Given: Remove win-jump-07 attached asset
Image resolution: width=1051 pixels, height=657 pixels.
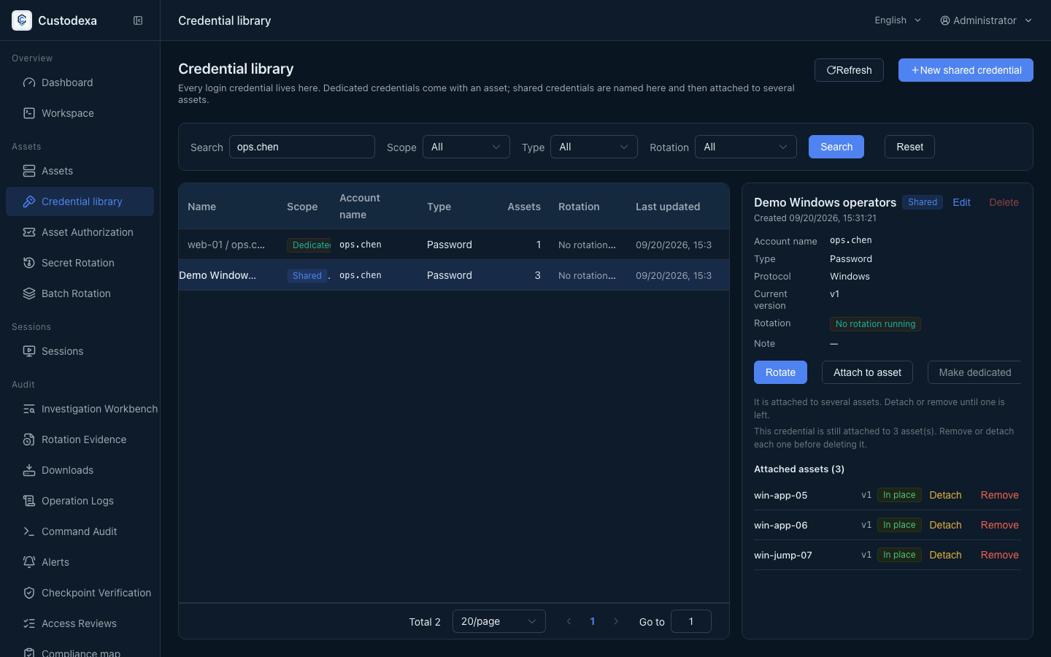Looking at the screenshot, I should [x=999, y=555].
